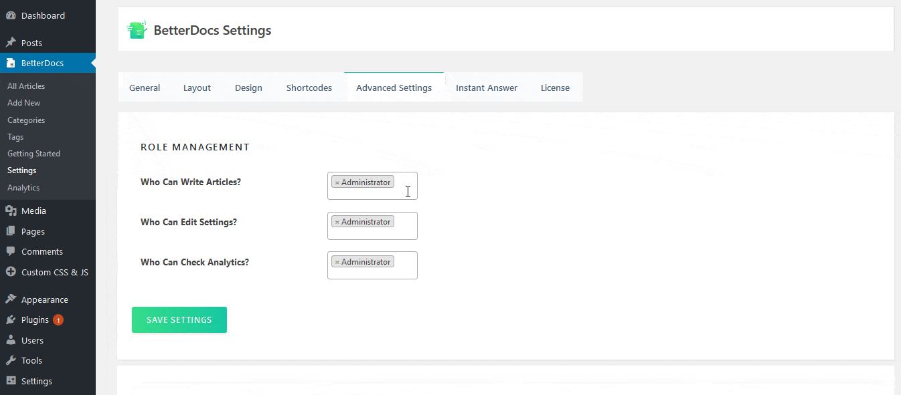
Task: Click the Posts pushpin icon
Action: (11, 43)
